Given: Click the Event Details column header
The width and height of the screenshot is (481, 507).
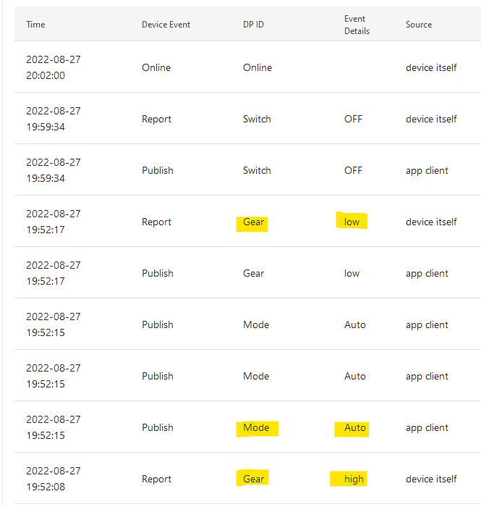Looking at the screenshot, I should (357, 25).
